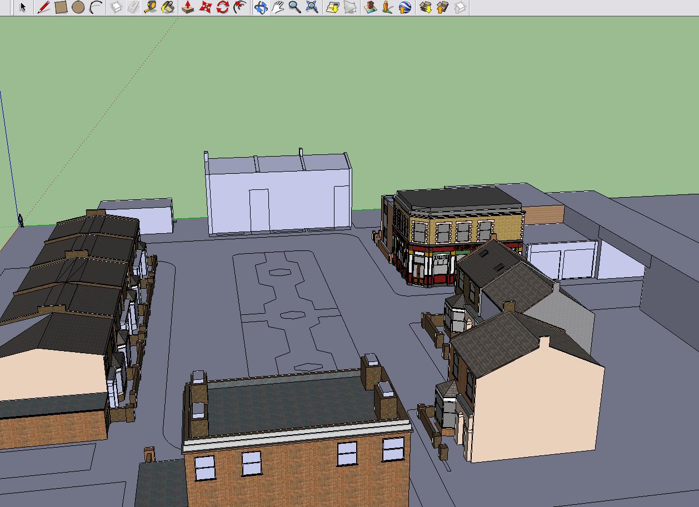Select the Pan hand tool
The height and width of the screenshot is (507, 699).
(278, 7)
